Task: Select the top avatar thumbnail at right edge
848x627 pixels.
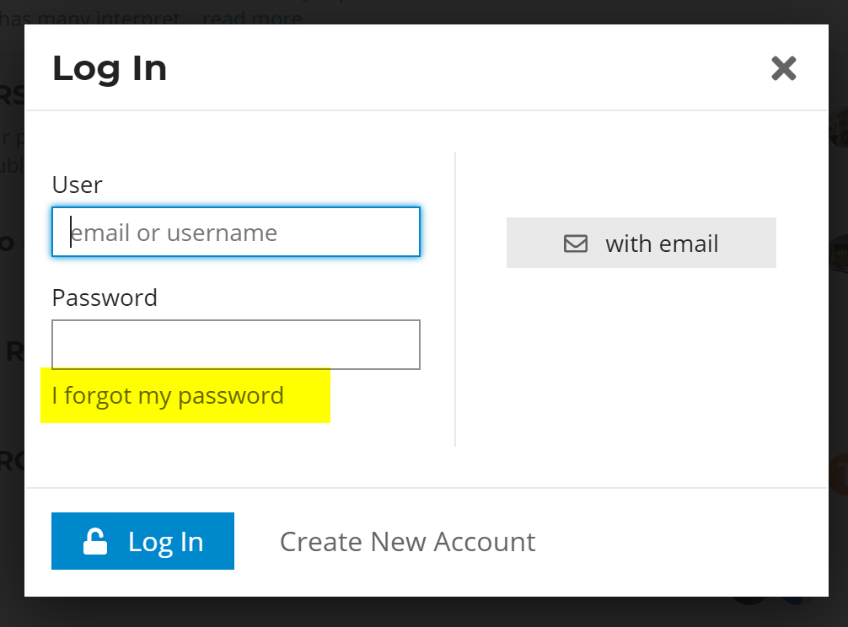Action: click(x=838, y=129)
